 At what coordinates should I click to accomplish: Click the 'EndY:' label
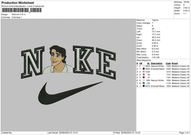139,46
